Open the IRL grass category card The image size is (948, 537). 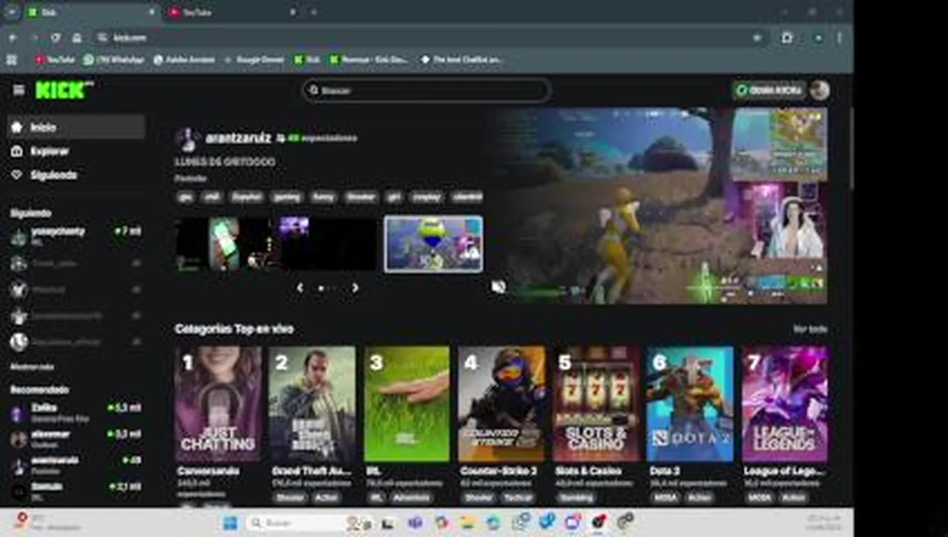[x=407, y=403]
